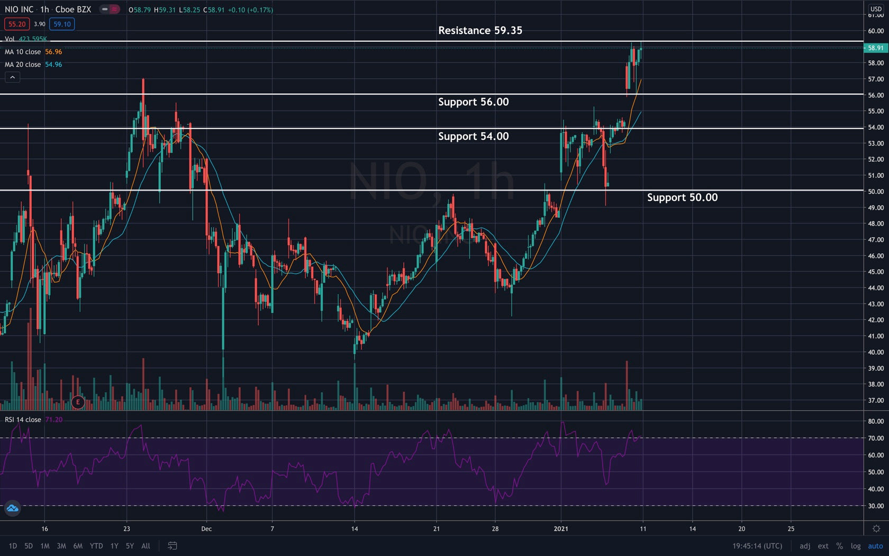Select the 1D time range
The height and width of the screenshot is (556, 889).
[13, 546]
